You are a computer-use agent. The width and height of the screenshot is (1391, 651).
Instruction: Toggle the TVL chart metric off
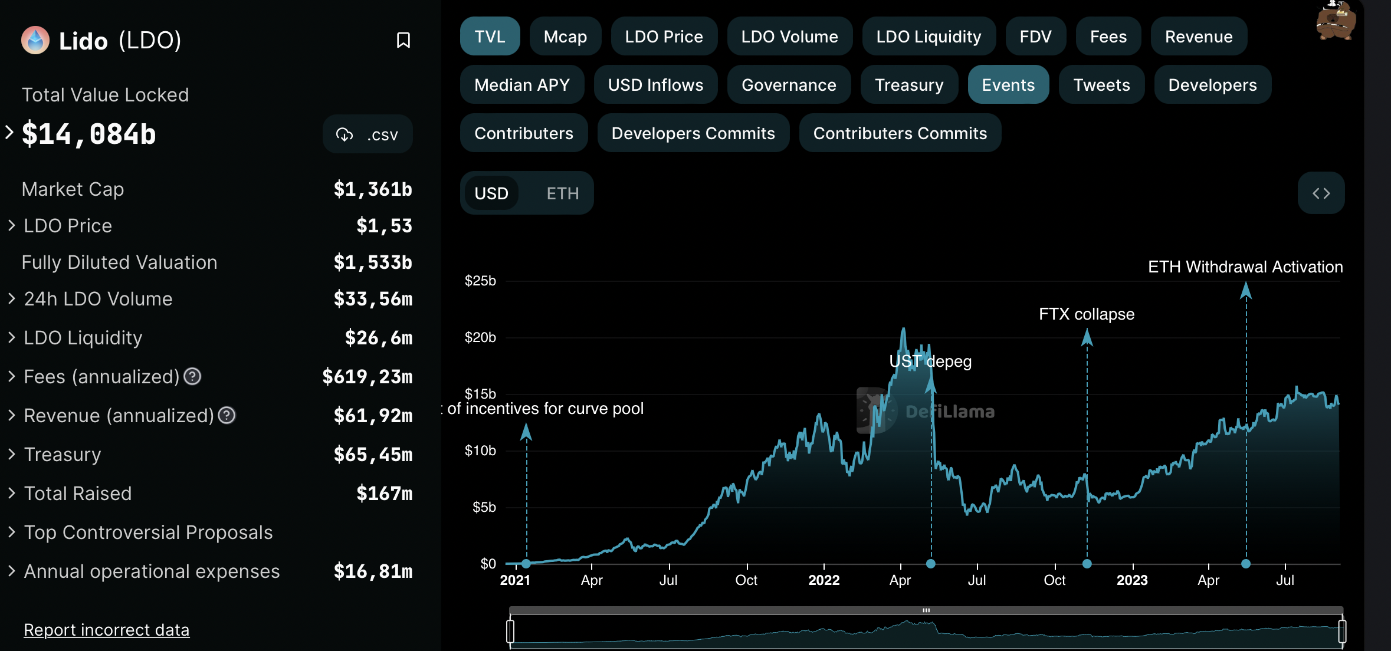coord(490,37)
